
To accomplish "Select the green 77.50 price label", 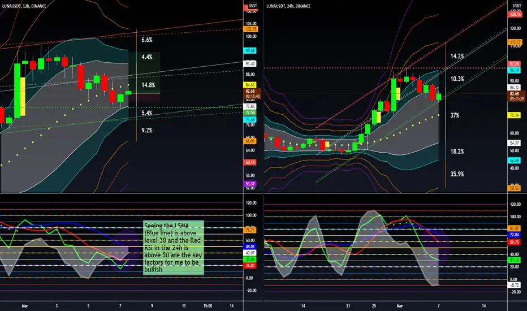I will click(250, 113).
